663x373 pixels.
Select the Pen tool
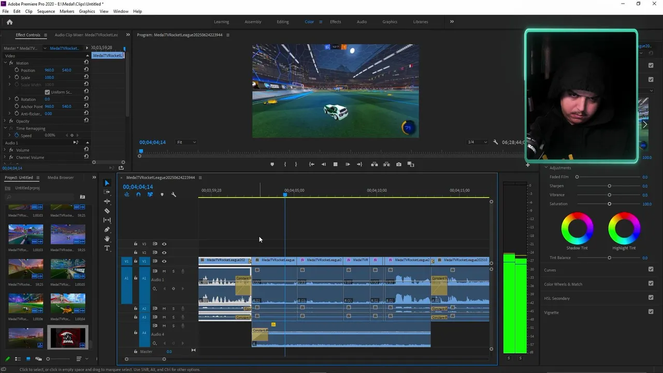tap(107, 229)
